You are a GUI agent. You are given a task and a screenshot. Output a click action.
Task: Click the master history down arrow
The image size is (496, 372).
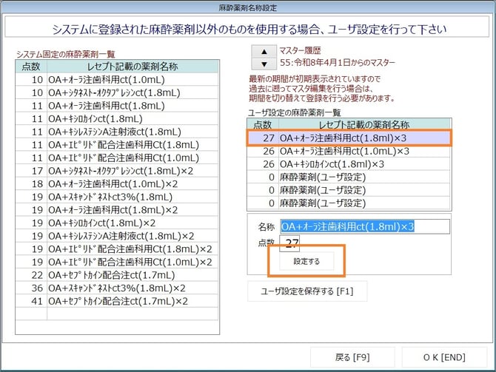(x=263, y=64)
